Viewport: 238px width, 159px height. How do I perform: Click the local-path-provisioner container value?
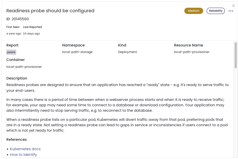click(x=24, y=67)
